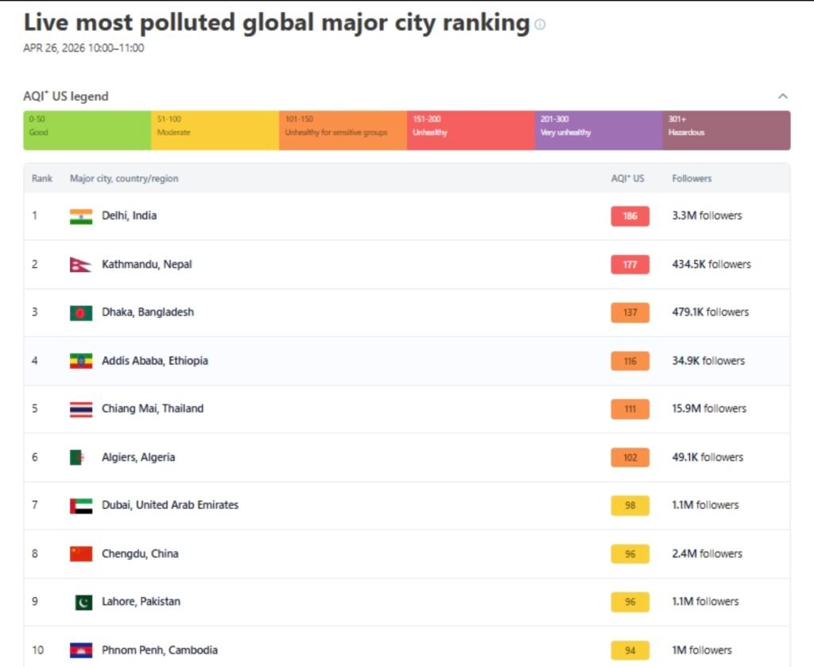
Task: Select the Lahore, Pakistan table row
Action: coord(358,602)
